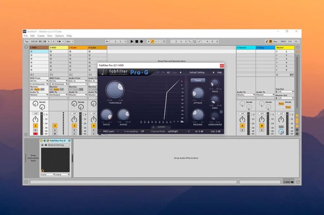Expand the EXPERT panel in Pro-G

pyautogui.click(x=162, y=127)
